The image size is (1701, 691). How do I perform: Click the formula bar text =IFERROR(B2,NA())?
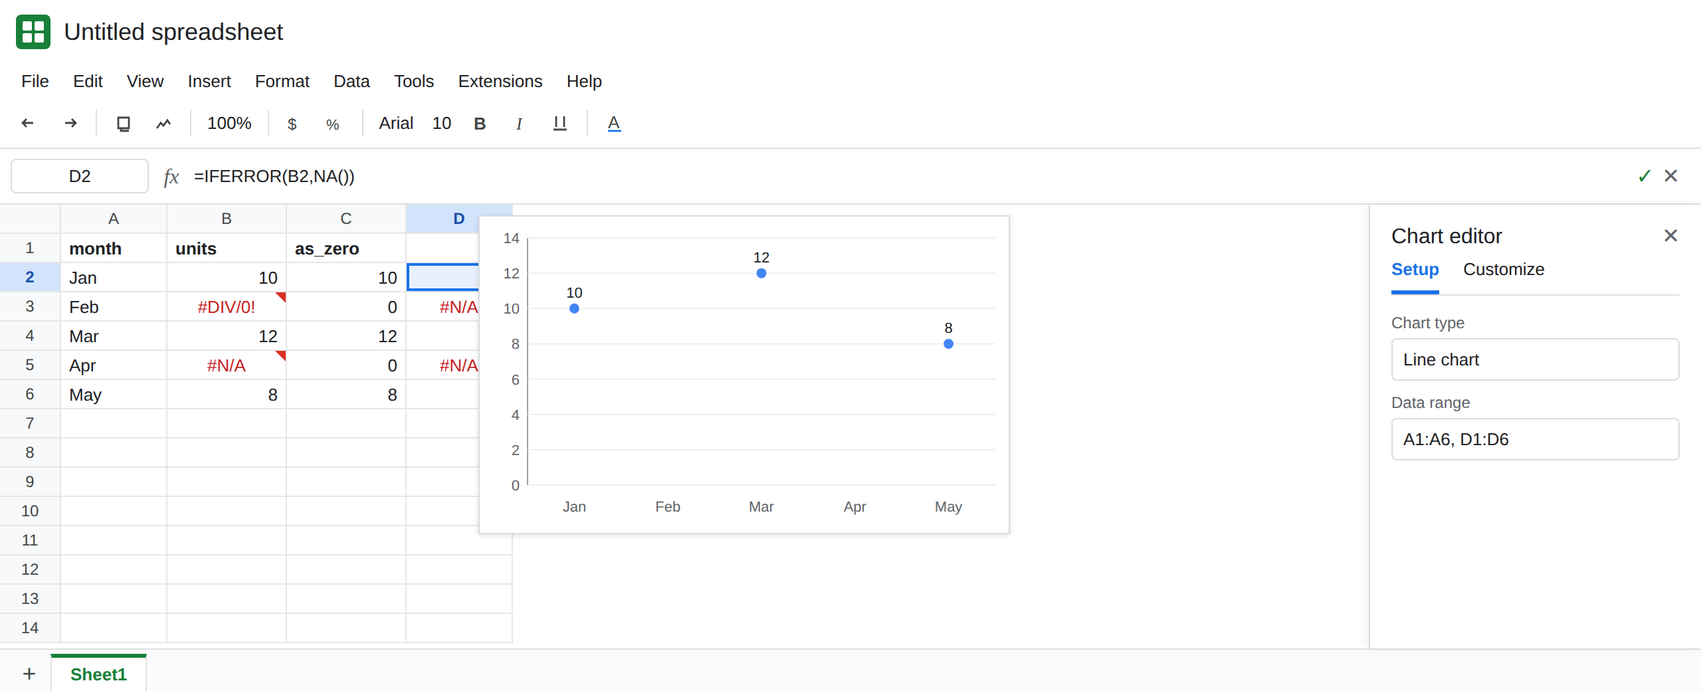point(274,177)
